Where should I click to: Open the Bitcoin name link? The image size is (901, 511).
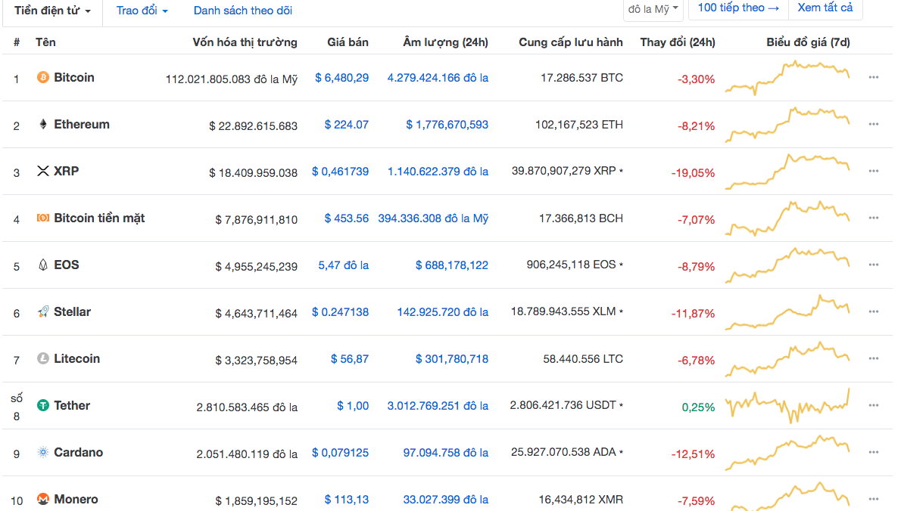pyautogui.click(x=74, y=77)
